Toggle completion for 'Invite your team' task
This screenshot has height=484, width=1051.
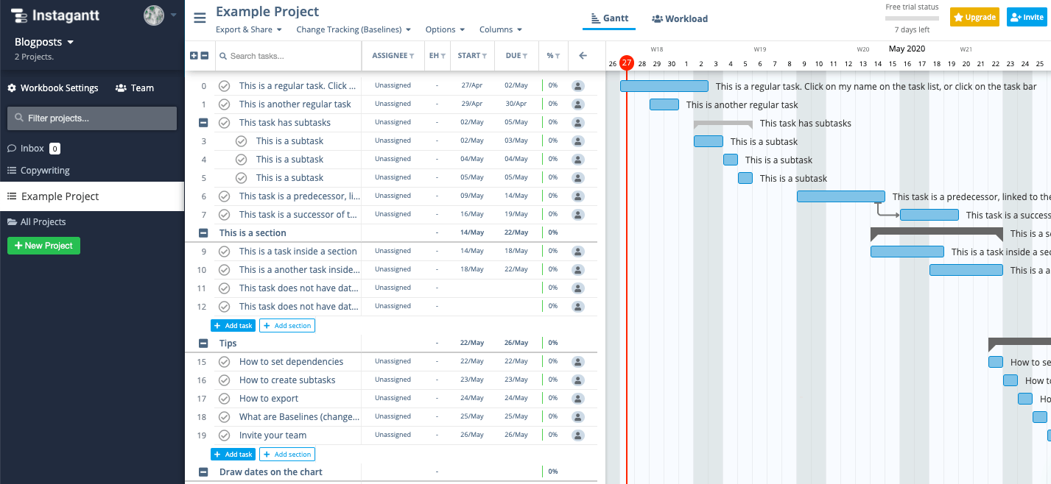point(225,435)
